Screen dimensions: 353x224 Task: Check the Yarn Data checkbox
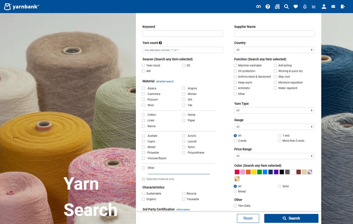[235, 206]
